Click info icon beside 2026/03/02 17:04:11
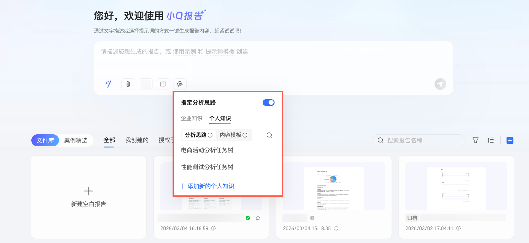 coord(458,228)
